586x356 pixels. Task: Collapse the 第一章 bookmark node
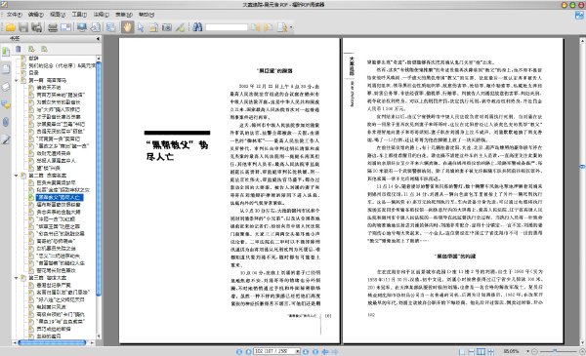coord(16,80)
